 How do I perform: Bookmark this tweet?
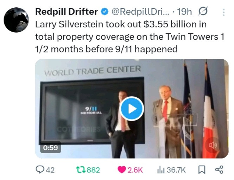(202, 170)
